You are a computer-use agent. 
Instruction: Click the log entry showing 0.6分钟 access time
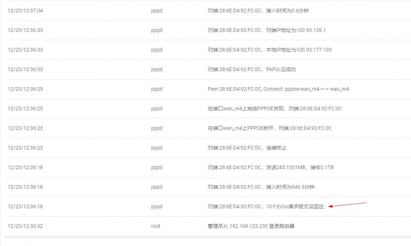click(258, 11)
